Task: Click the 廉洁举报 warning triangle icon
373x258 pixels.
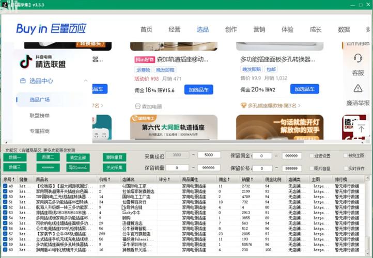Action: (358, 88)
